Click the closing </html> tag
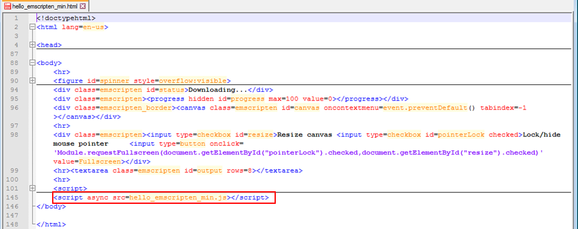The height and width of the screenshot is (229, 578). pyautogui.click(x=52, y=225)
